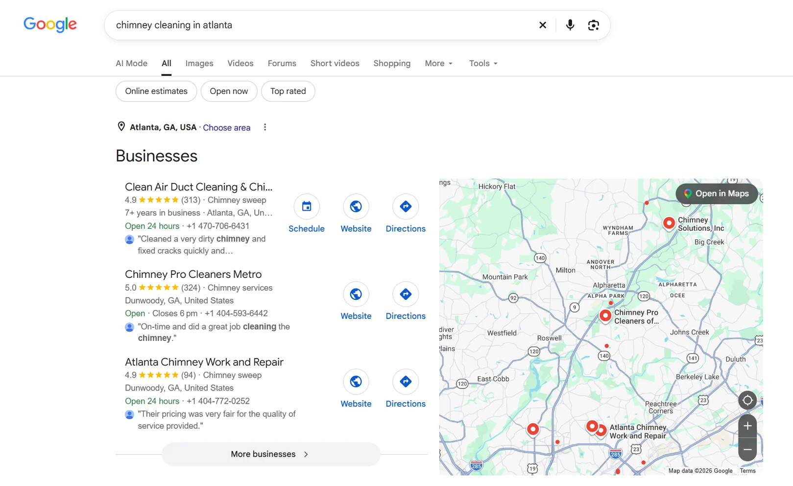Switch to the Videos tab
Image resolution: width=793 pixels, height=486 pixels.
(x=240, y=63)
